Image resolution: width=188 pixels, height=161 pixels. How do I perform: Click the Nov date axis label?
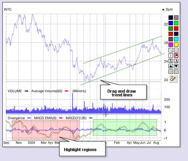point(19,143)
